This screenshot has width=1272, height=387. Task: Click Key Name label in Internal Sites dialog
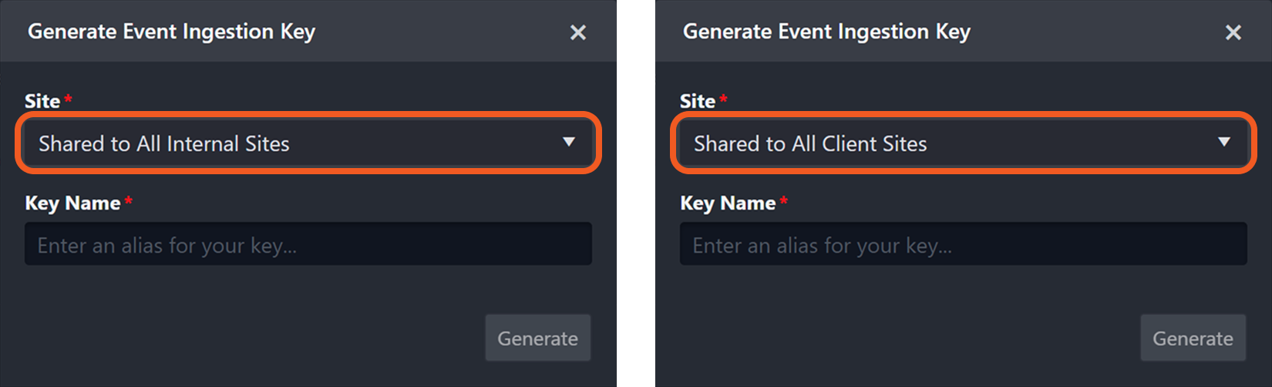coord(72,203)
